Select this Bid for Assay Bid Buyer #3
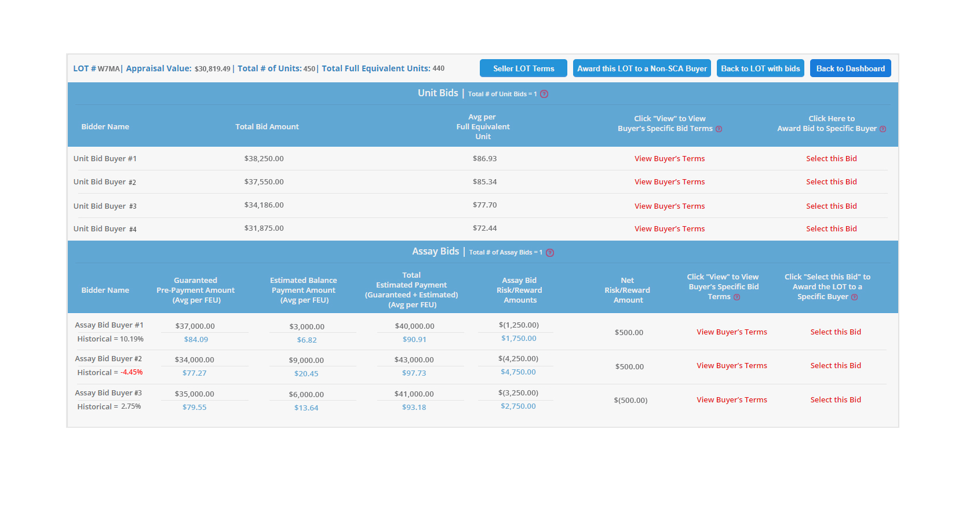The width and height of the screenshot is (966, 516). (x=835, y=400)
